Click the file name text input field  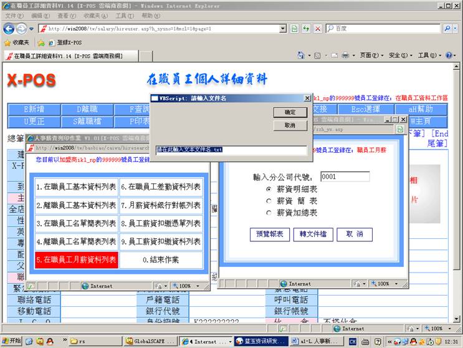[231, 150]
